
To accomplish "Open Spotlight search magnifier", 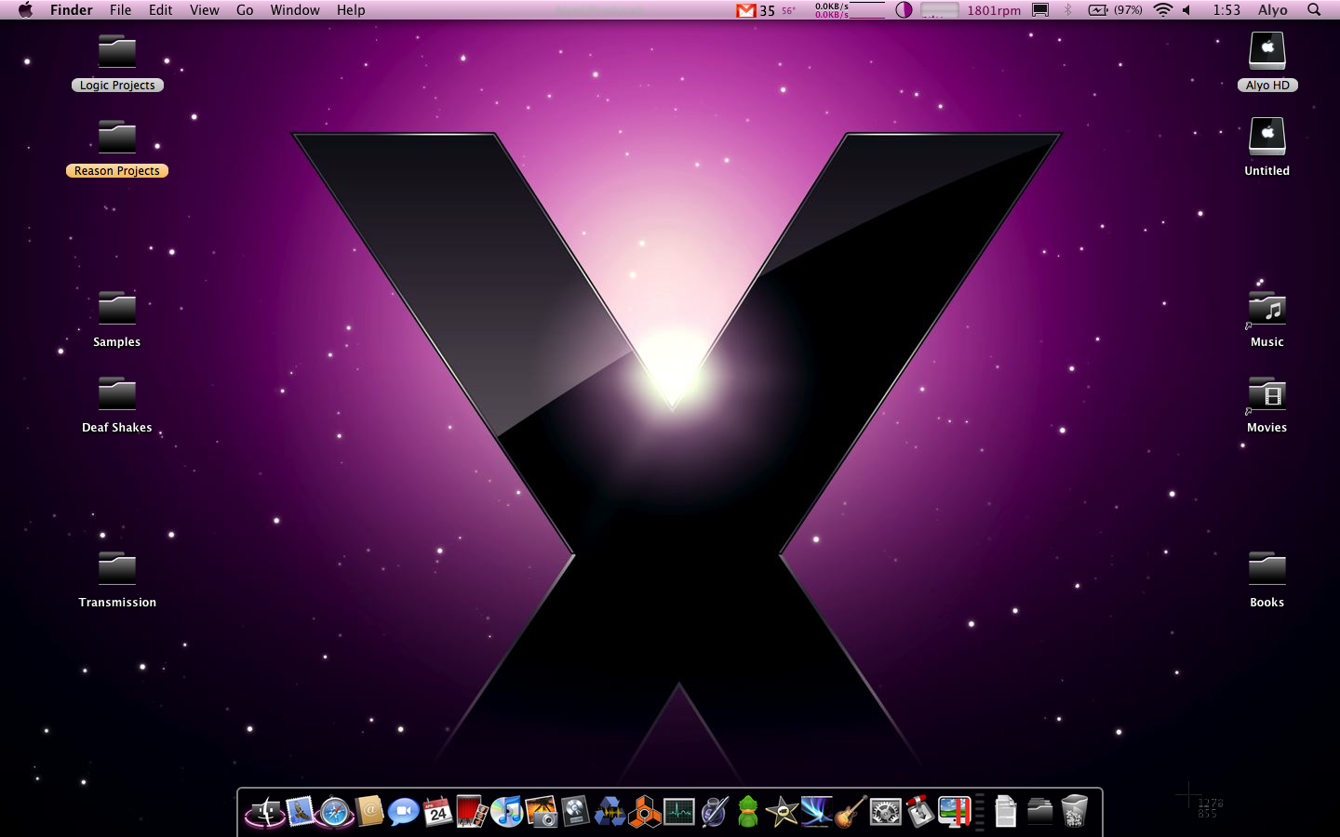I will point(1314,10).
